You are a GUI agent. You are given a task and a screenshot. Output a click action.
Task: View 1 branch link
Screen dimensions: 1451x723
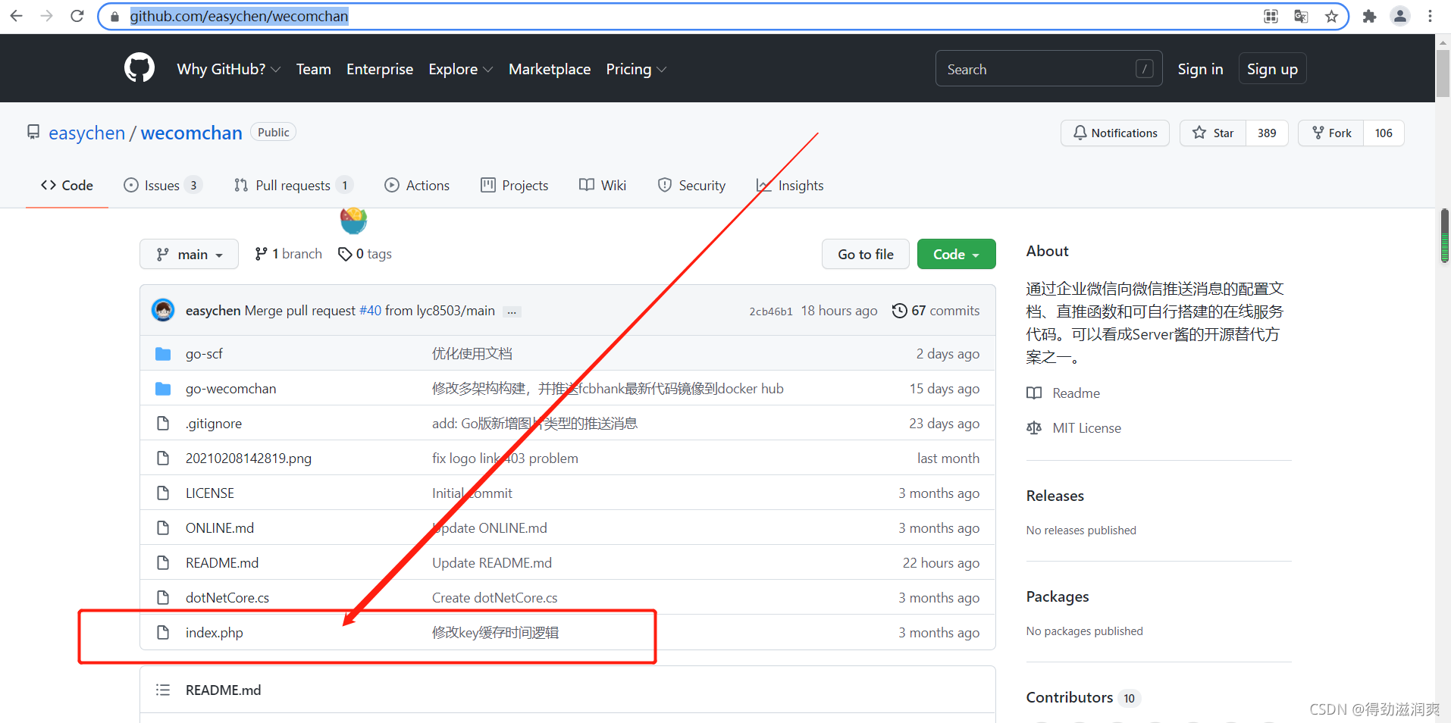click(289, 254)
